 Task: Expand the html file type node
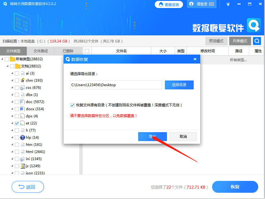coord(12,151)
